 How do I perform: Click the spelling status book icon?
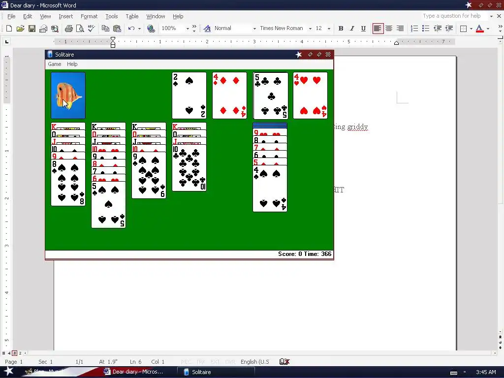[284, 362]
